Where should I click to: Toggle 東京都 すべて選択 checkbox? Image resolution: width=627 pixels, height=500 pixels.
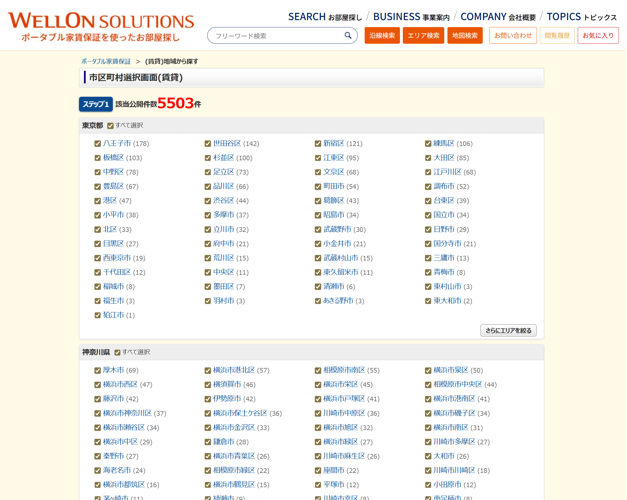[x=110, y=126]
